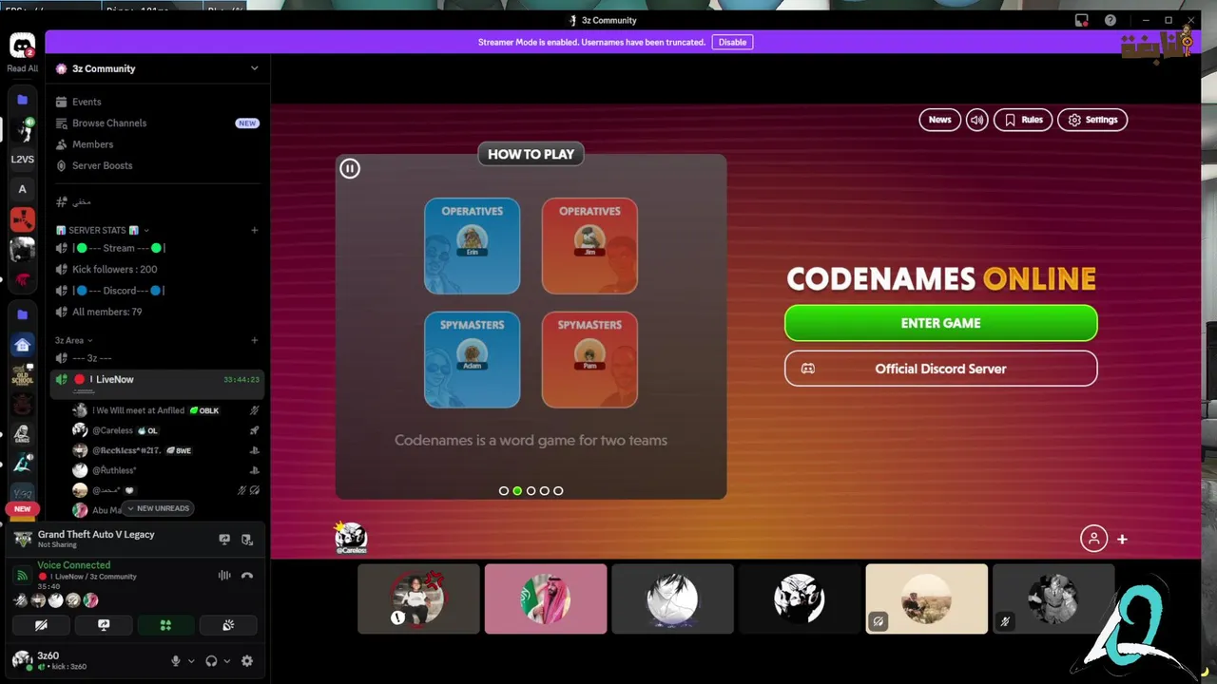Open voice connection signal info icon

(x=22, y=574)
